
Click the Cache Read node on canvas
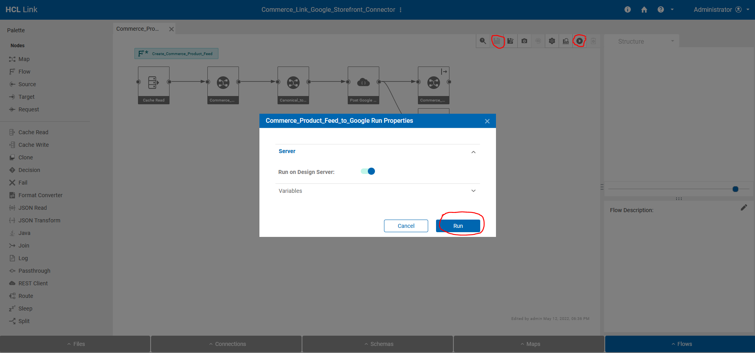[154, 85]
